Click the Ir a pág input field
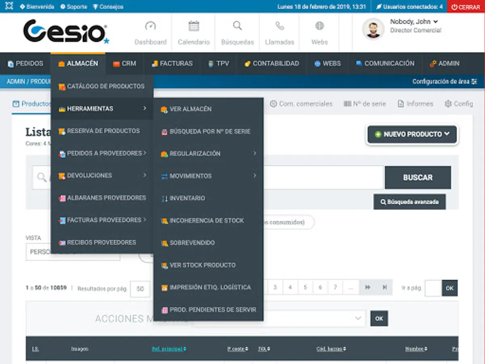 [432, 288]
